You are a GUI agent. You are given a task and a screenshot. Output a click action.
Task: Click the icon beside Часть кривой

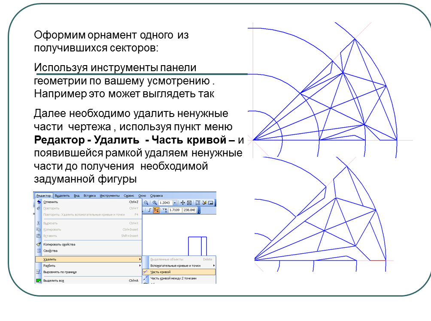click(146, 272)
